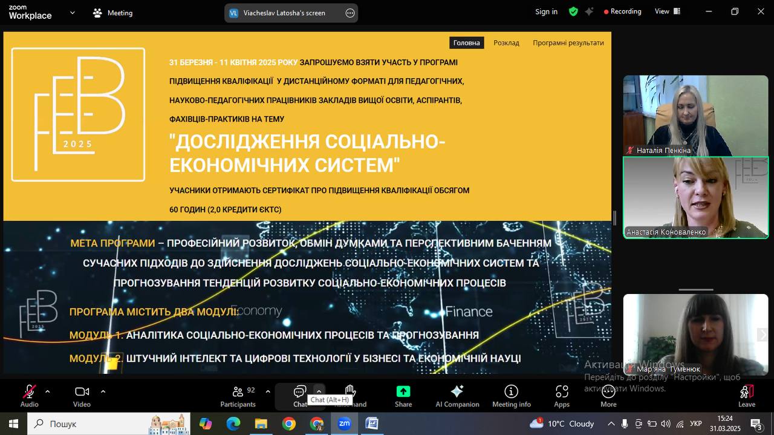Click the microphone icon in system tray

click(625, 424)
